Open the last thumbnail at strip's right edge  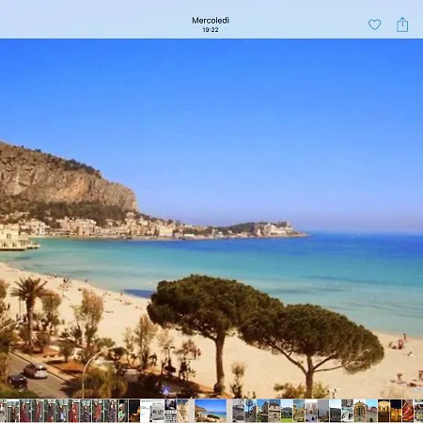(418, 411)
